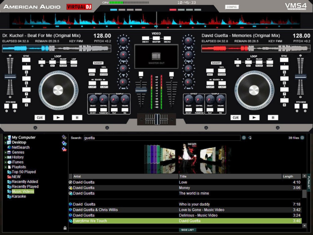Click left deck pitch bend minus button
The image size is (313, 235).
tap(7, 106)
